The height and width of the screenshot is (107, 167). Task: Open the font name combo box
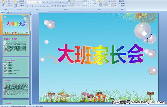[x=32, y=2]
